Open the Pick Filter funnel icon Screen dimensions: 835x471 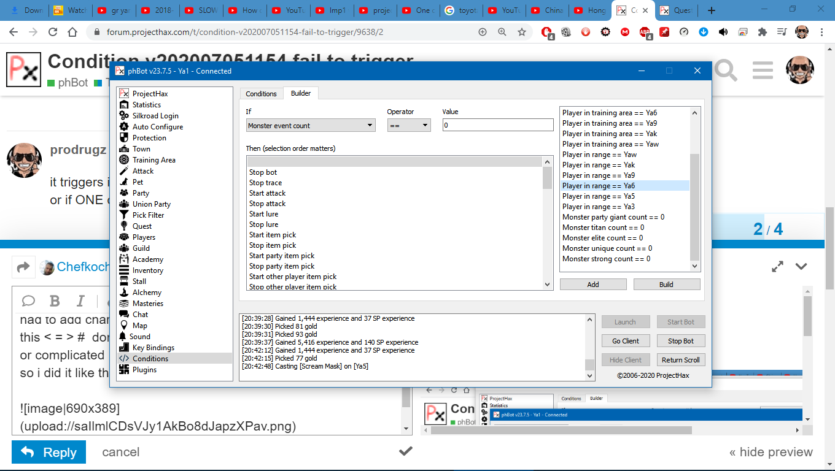[124, 215]
